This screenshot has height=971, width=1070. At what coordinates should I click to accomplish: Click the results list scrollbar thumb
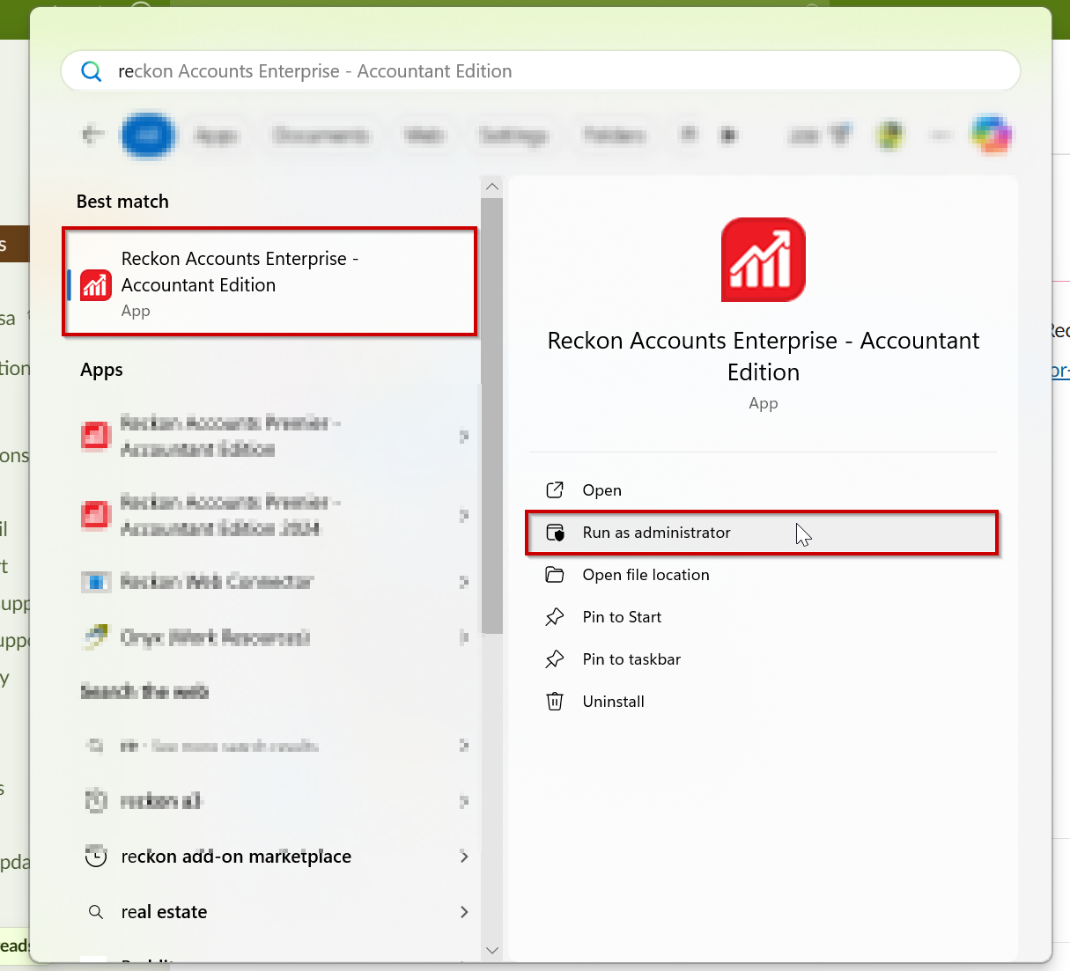[492, 416]
